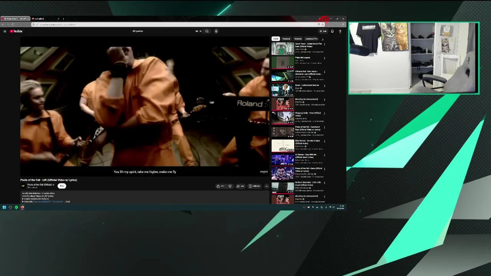Open a new browser tab
The width and height of the screenshot is (491, 276).
[63, 19]
